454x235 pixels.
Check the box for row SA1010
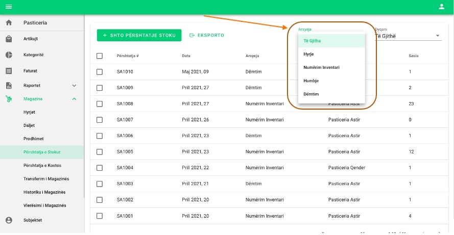tap(100, 72)
